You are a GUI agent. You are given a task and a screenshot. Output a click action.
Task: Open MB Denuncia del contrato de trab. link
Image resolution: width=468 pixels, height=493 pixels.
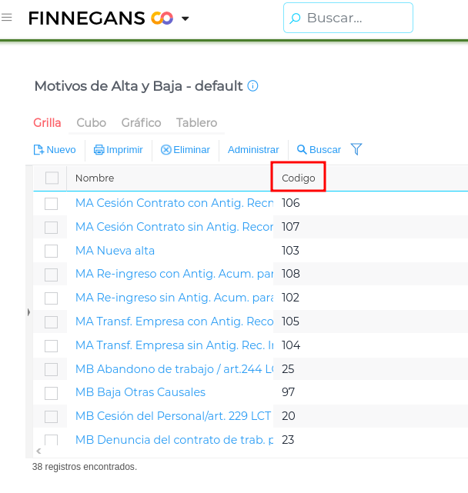[175, 440]
